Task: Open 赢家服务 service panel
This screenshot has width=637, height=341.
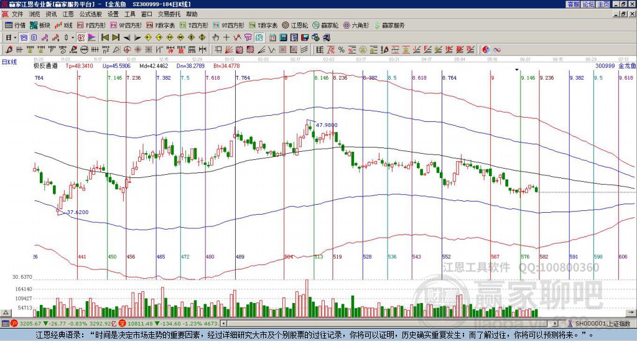Action: (389, 25)
